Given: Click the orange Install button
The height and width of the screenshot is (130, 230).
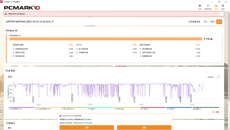Looking at the screenshot, I should click(87, 127).
